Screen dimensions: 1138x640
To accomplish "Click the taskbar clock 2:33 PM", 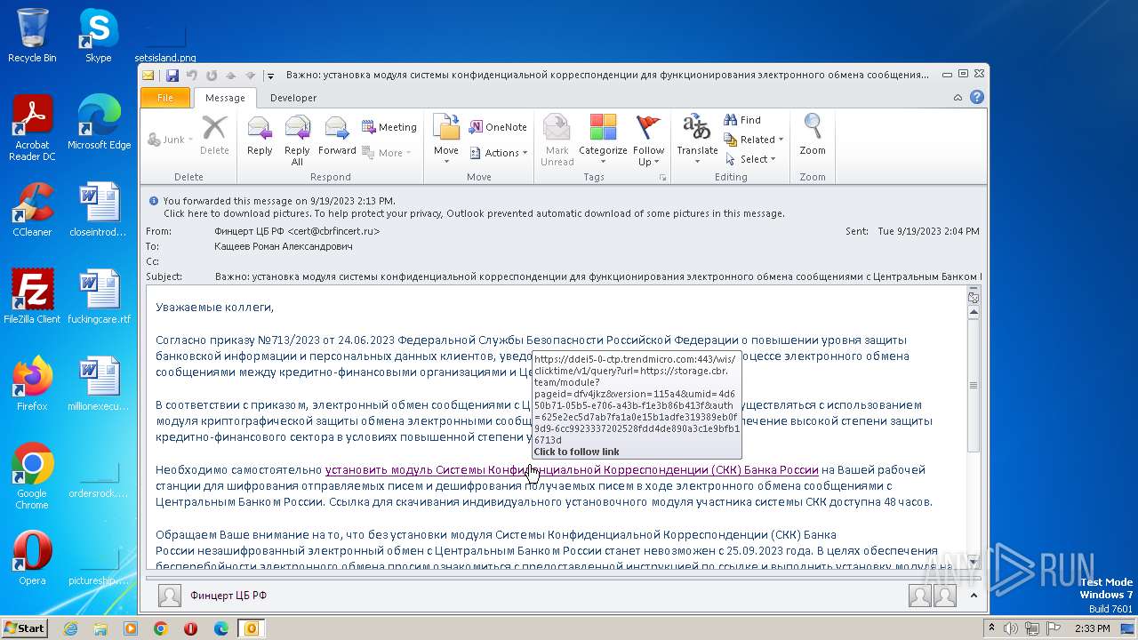I will tap(1093, 628).
